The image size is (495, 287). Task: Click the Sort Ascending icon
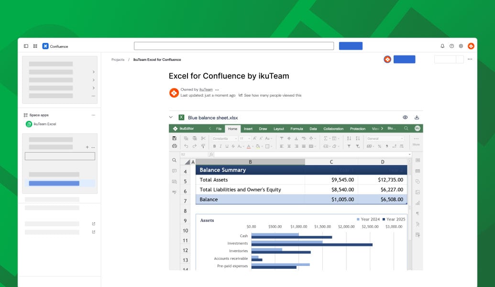tap(349, 139)
